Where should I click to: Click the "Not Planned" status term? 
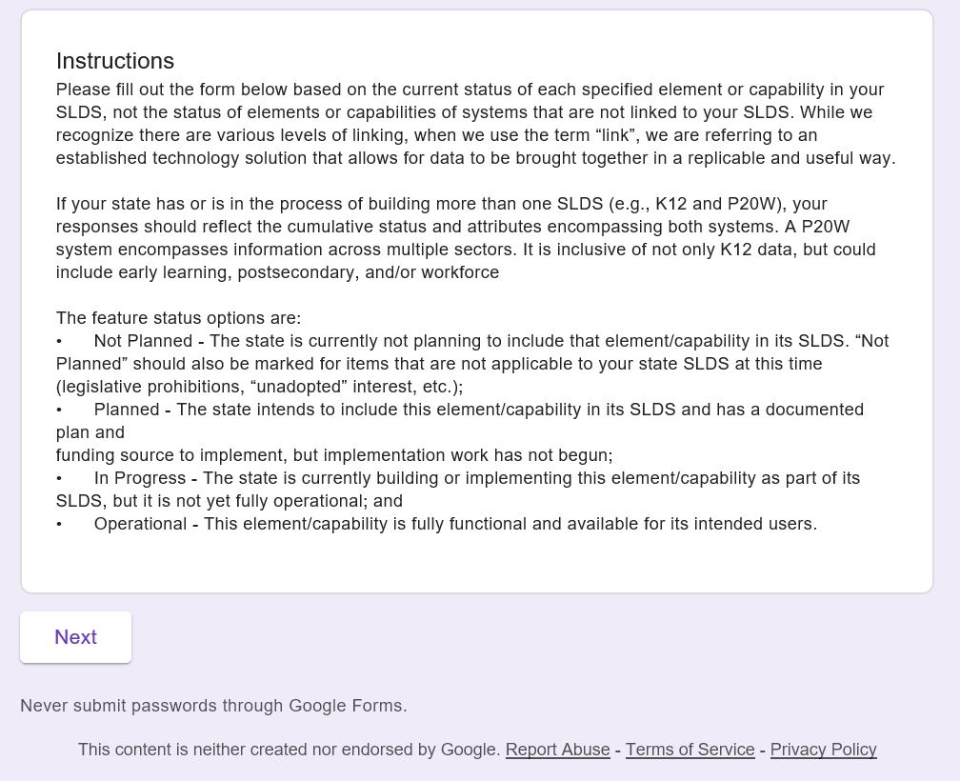[x=143, y=341]
